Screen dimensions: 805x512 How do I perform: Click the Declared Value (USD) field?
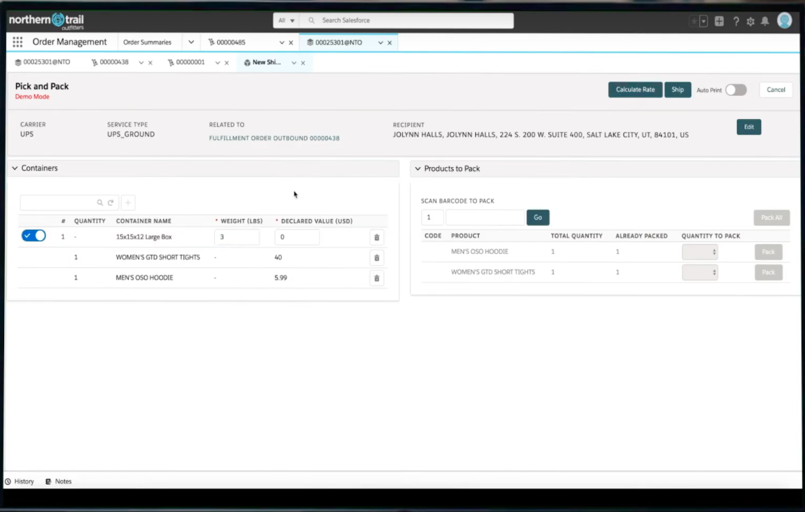[x=296, y=237]
